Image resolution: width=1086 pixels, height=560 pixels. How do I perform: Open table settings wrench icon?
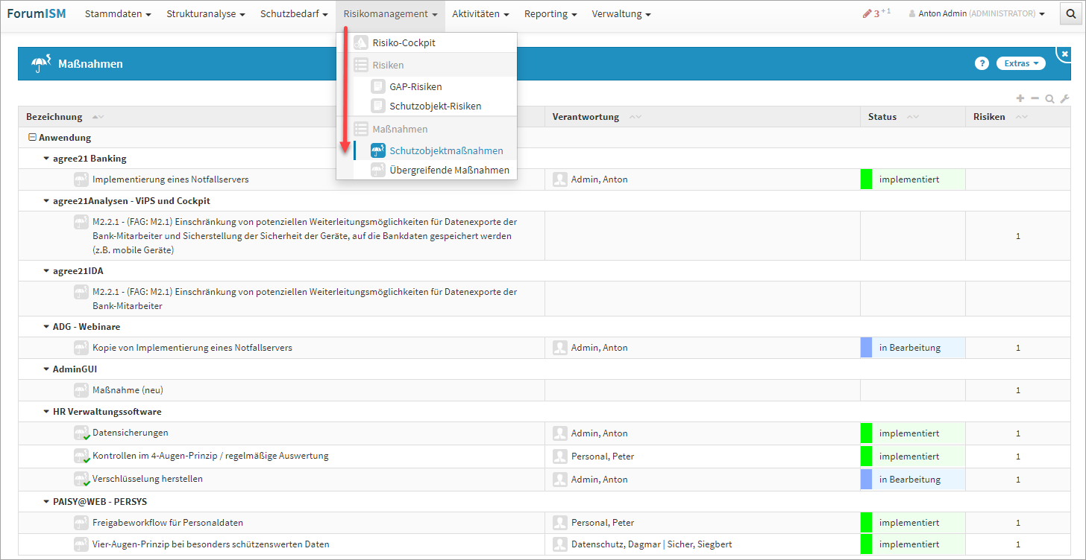pyautogui.click(x=1064, y=98)
